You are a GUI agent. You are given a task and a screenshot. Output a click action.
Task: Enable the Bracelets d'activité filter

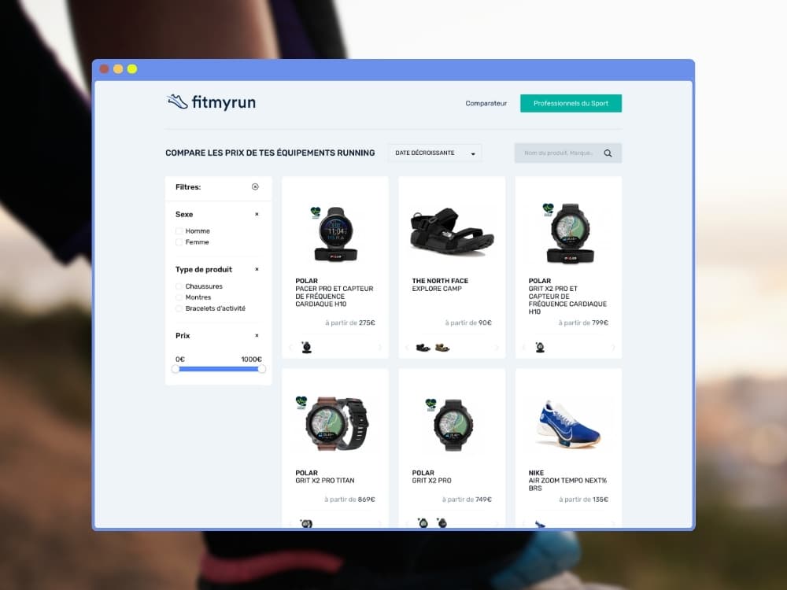coord(179,308)
